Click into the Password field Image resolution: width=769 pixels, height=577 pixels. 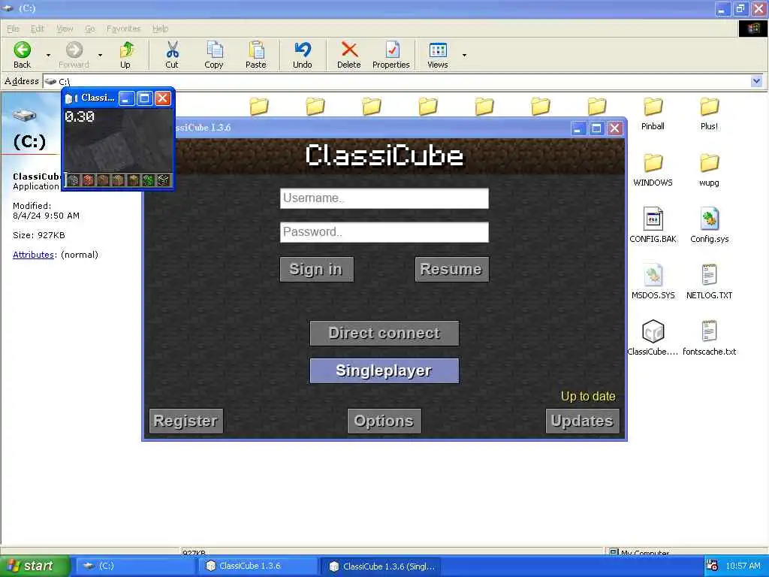(x=384, y=232)
